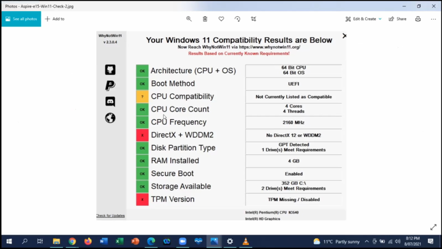
Task: Open File Explorer from the taskbar
Action: coord(57,241)
